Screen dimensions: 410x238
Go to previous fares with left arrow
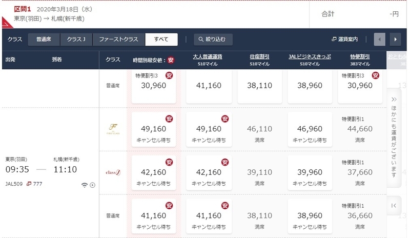tap(380, 39)
